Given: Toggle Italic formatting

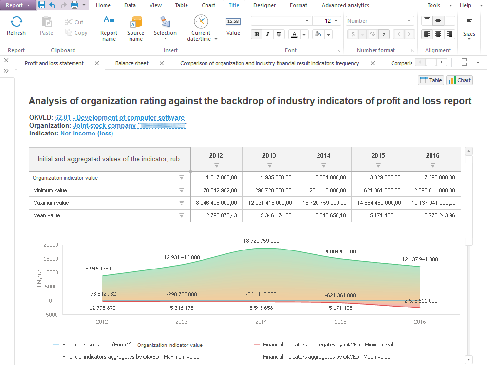Looking at the screenshot, I should pyautogui.click(x=267, y=35).
